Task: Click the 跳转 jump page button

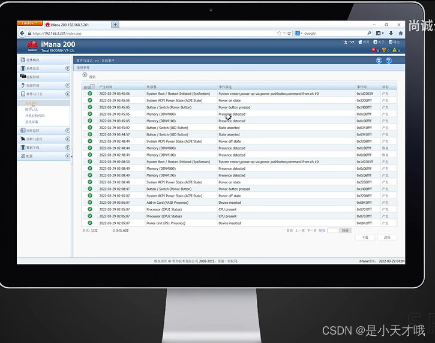Action: click(x=346, y=230)
